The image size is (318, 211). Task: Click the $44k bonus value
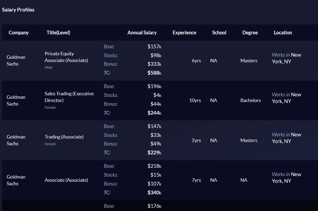click(x=156, y=104)
